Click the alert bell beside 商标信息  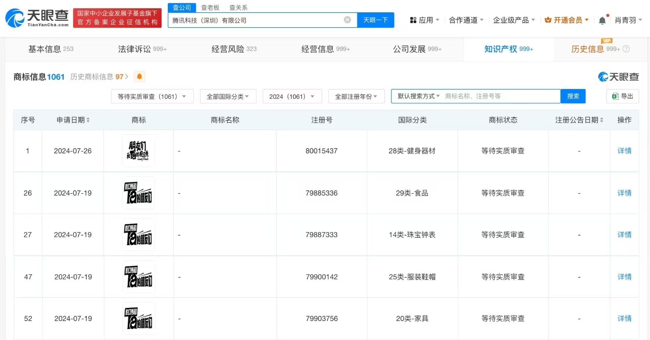tap(139, 77)
